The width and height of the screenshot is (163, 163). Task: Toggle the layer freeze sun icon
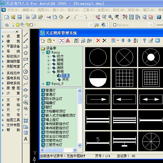[x=18, y=25]
